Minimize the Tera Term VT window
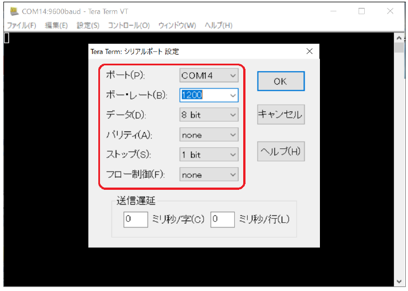Viewport: 408px width, 291px height. [334, 11]
